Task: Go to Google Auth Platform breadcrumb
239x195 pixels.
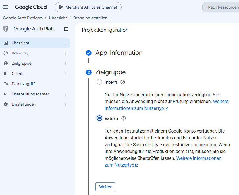Action: click(x=23, y=18)
